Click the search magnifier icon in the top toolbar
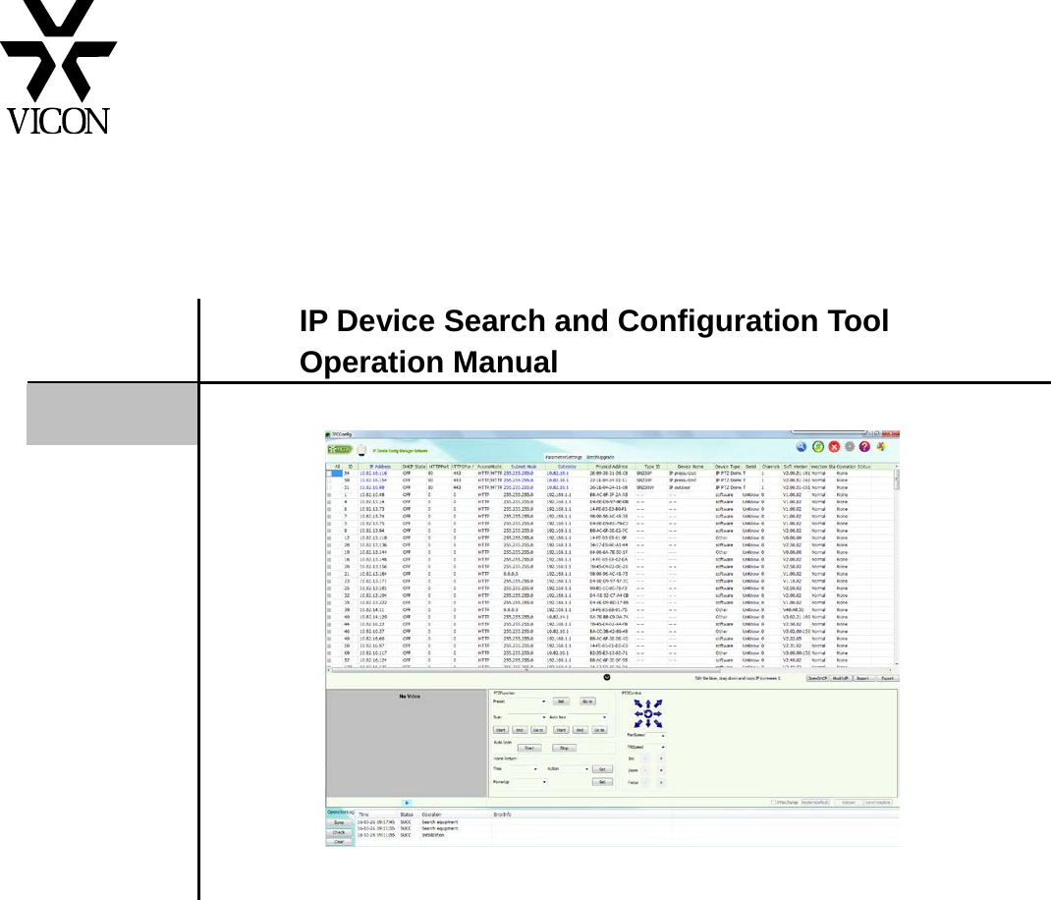 point(801,446)
